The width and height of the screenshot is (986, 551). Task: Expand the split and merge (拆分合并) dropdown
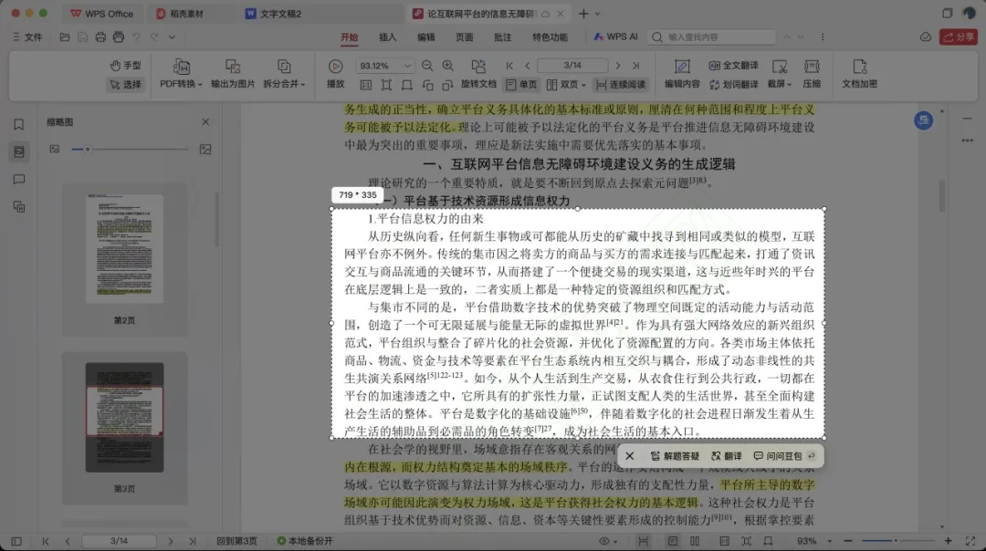(x=284, y=84)
